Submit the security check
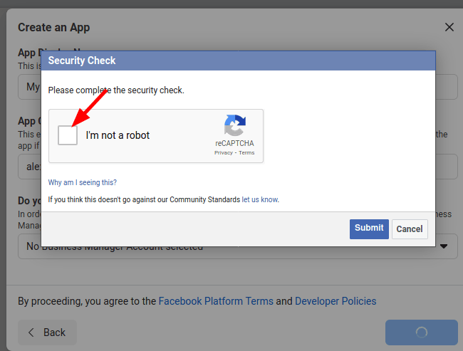 [369, 229]
